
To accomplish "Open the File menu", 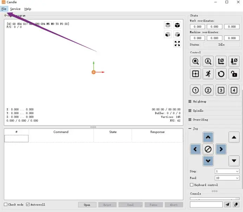I will point(4,9).
